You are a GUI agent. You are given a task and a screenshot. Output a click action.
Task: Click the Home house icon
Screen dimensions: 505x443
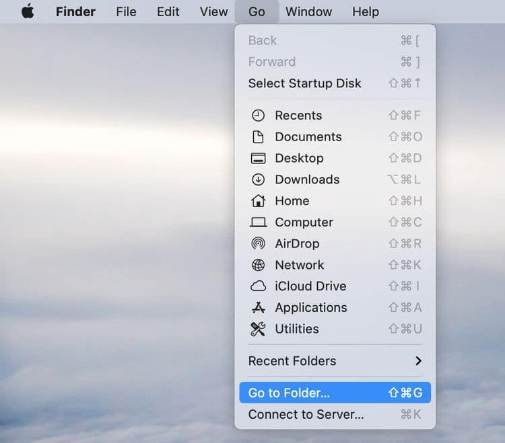[x=258, y=201]
